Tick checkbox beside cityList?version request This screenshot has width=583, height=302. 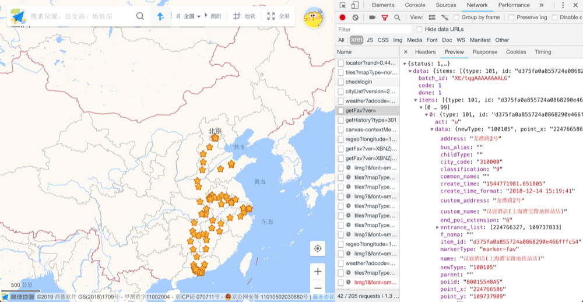coord(340,92)
